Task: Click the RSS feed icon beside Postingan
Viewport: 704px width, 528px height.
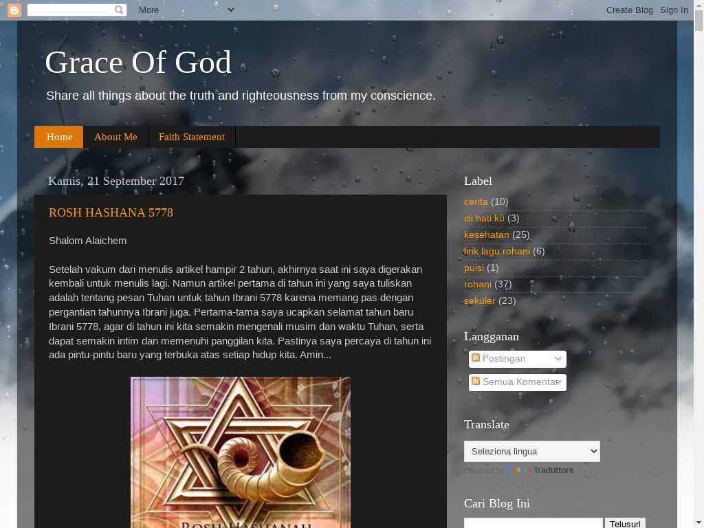Action: pyautogui.click(x=476, y=357)
